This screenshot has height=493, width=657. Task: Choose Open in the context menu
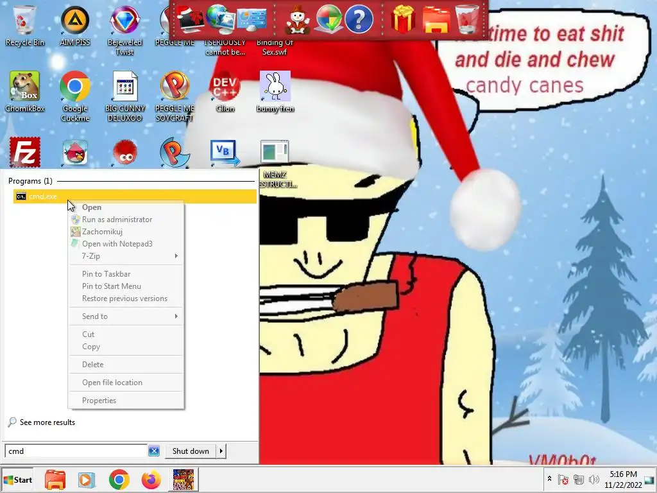click(126, 207)
